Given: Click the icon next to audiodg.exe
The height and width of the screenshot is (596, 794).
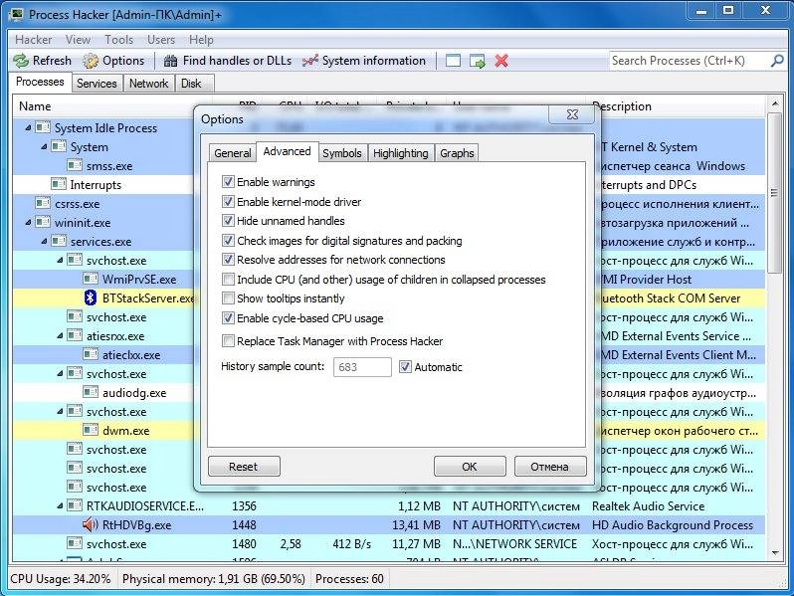Looking at the screenshot, I should 91,392.
